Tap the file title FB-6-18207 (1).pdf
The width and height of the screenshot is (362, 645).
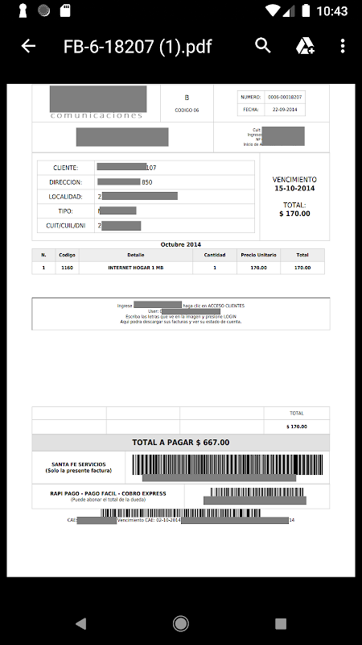138,47
